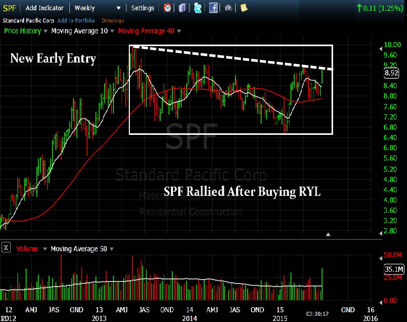Click Add to Portfolio link

tap(76, 21)
